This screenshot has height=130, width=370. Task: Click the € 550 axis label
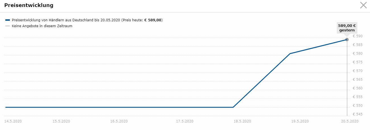[x=358, y=106]
